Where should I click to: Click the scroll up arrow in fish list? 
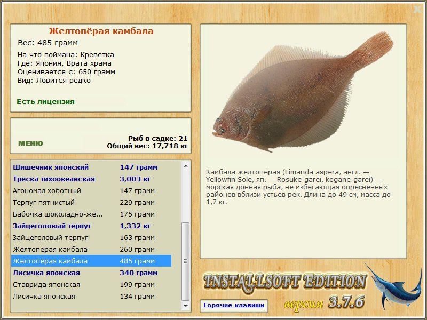click(186, 166)
